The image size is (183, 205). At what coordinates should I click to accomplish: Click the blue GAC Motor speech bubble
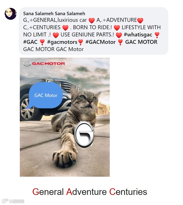tap(45, 95)
